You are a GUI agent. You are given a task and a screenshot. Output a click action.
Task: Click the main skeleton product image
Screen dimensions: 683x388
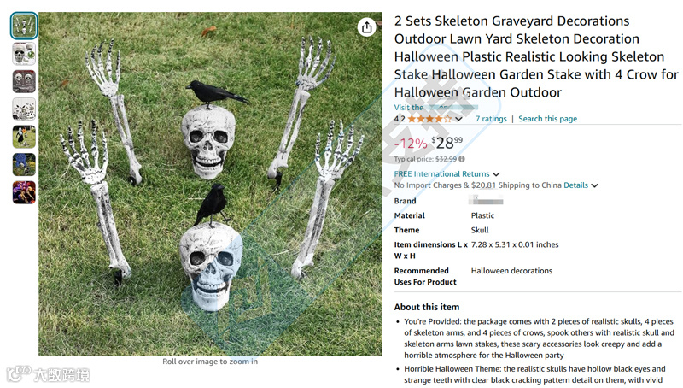[x=210, y=184]
